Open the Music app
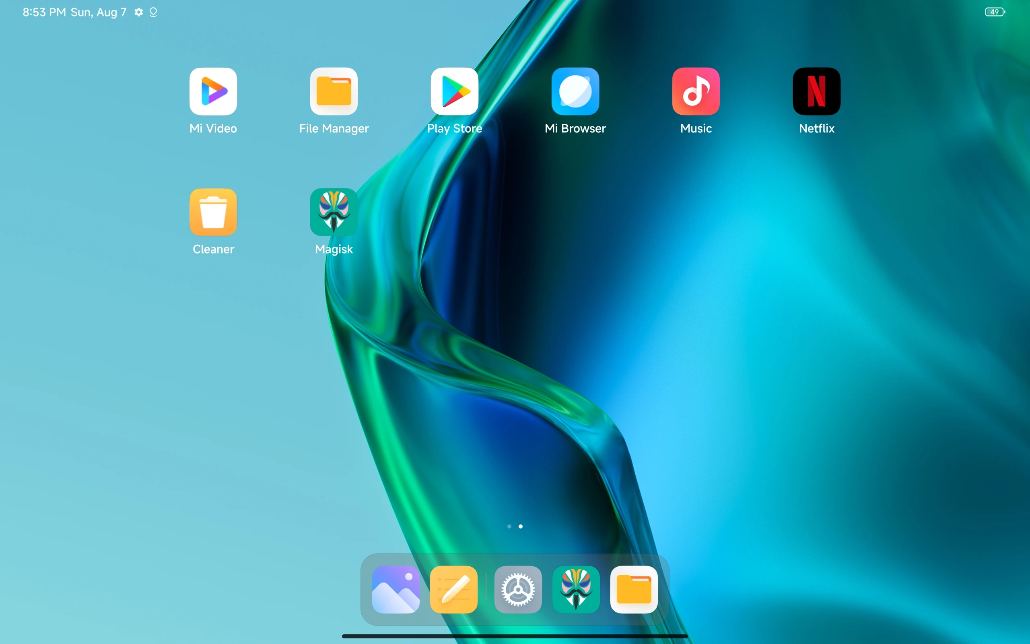This screenshot has width=1030, height=644. point(696,91)
